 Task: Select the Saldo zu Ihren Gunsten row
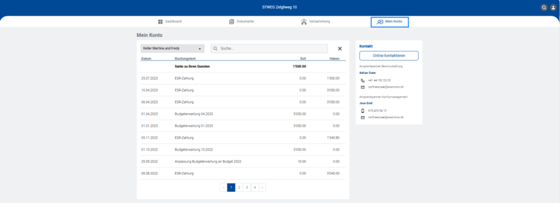[243, 66]
